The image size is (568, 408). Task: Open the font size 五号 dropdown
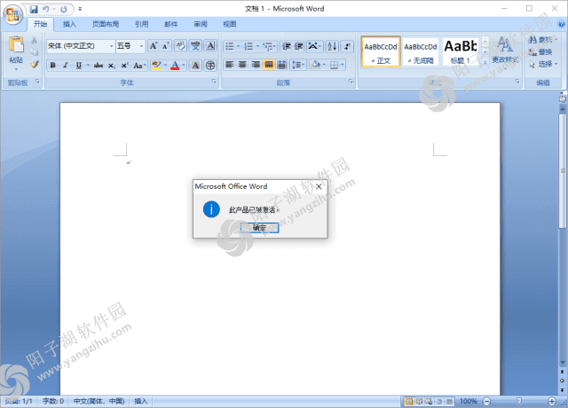pos(141,46)
